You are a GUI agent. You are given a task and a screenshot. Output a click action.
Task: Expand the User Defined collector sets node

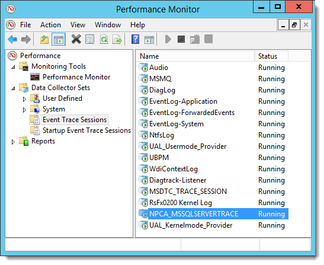24,99
